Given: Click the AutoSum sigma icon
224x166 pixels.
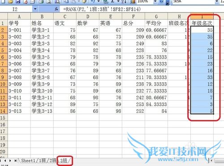Looking at the screenshot, I should (113, 1).
